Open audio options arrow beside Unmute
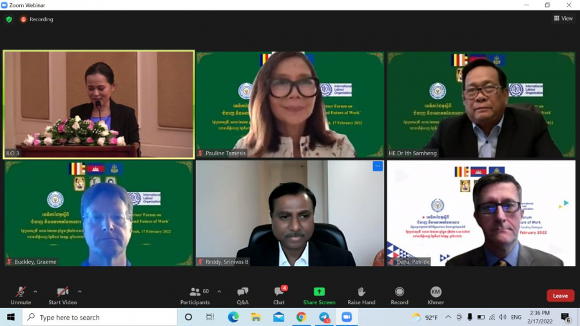This screenshot has width=580, height=326. (x=35, y=292)
